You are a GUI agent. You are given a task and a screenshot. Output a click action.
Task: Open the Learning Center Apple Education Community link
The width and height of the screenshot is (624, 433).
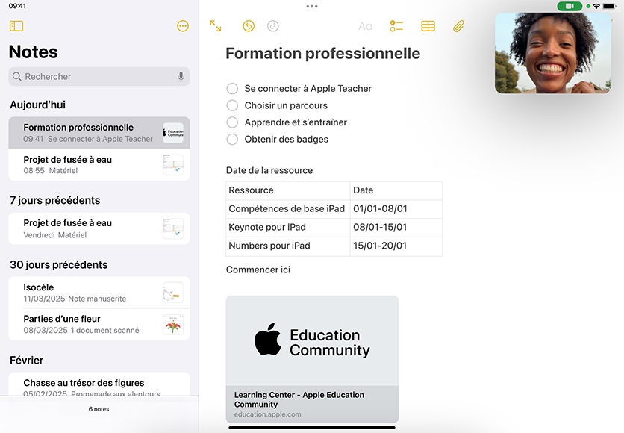pos(312,404)
